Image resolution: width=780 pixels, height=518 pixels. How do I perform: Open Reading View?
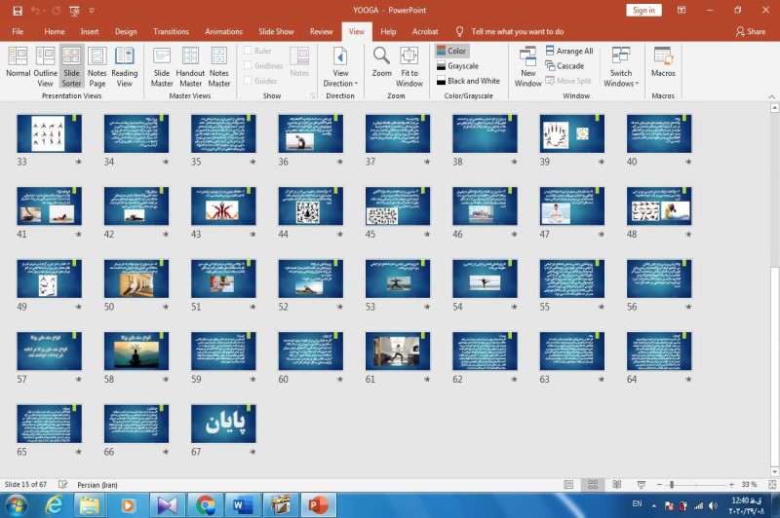(x=125, y=66)
